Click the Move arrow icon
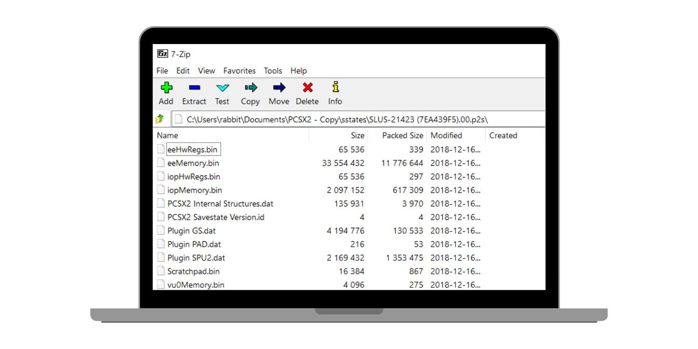The height and width of the screenshot is (349, 698). click(279, 88)
